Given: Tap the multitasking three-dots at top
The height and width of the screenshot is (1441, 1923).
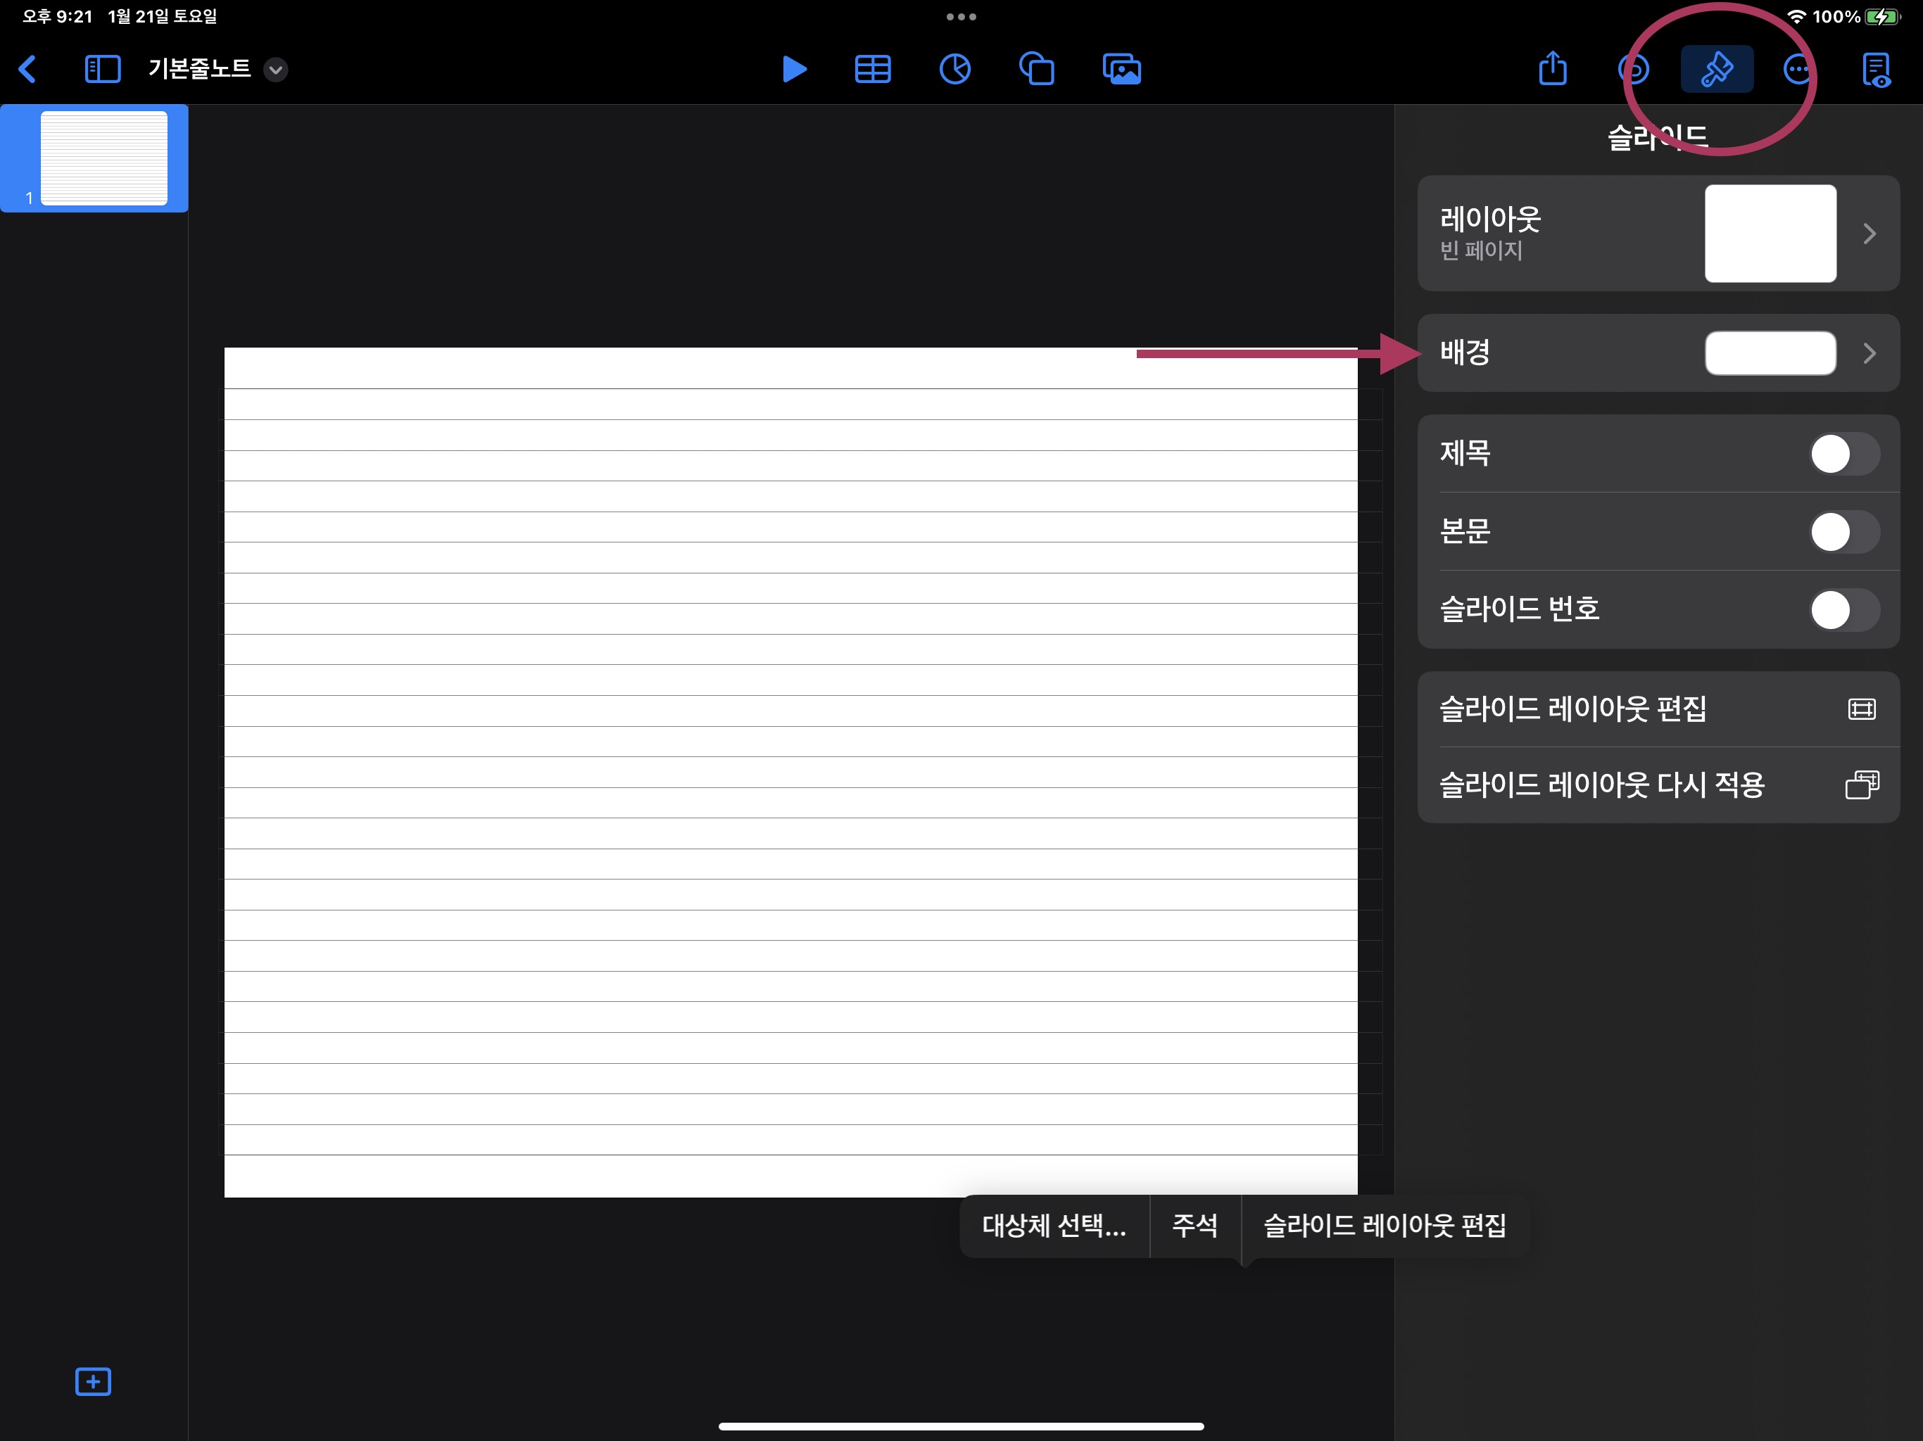Looking at the screenshot, I should tap(961, 16).
